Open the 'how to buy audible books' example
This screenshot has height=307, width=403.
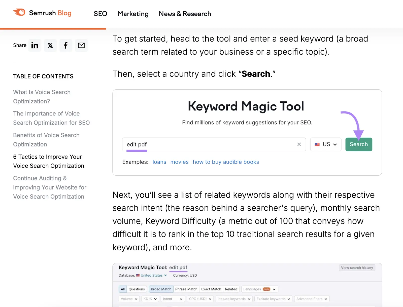pyautogui.click(x=226, y=162)
